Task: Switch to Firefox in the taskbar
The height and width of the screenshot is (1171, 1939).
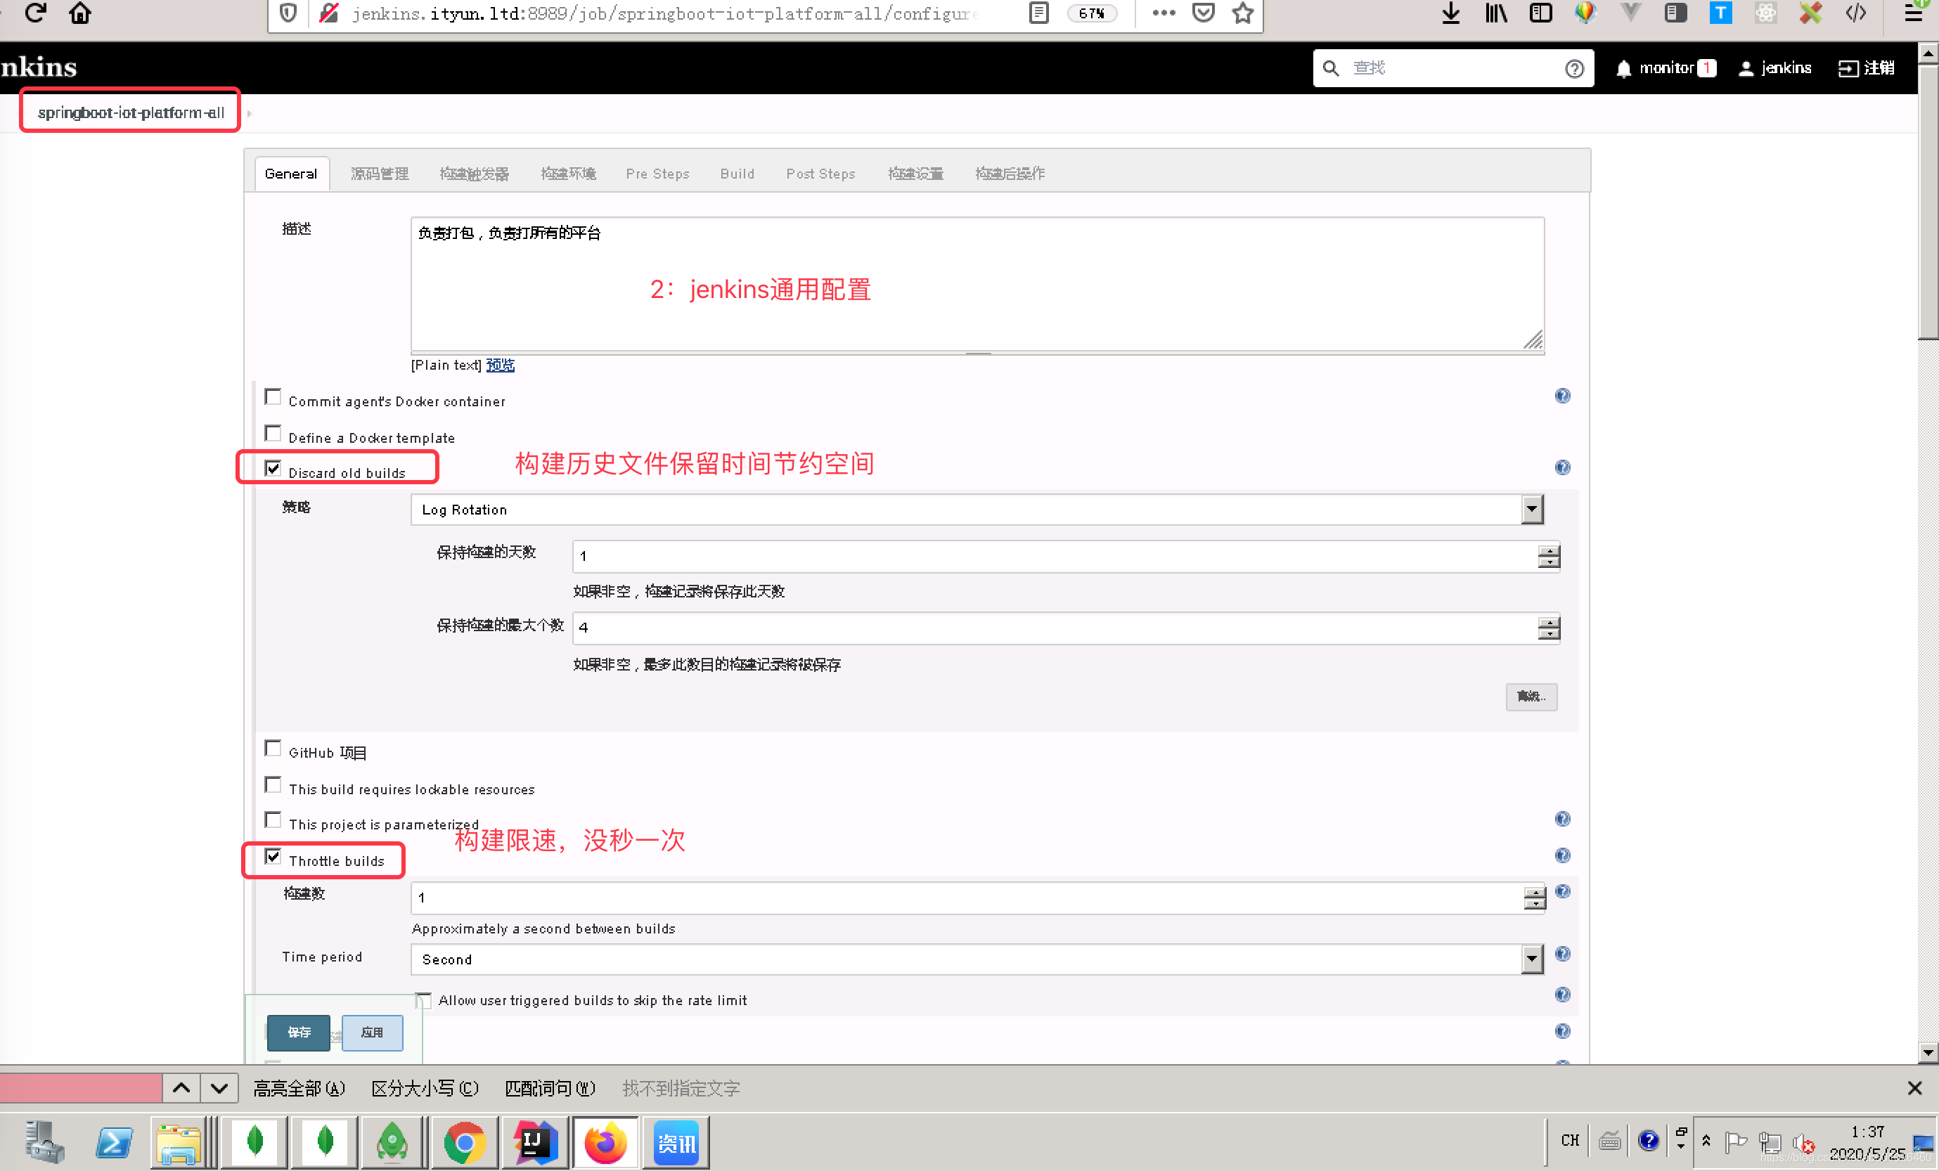Action: [x=605, y=1142]
